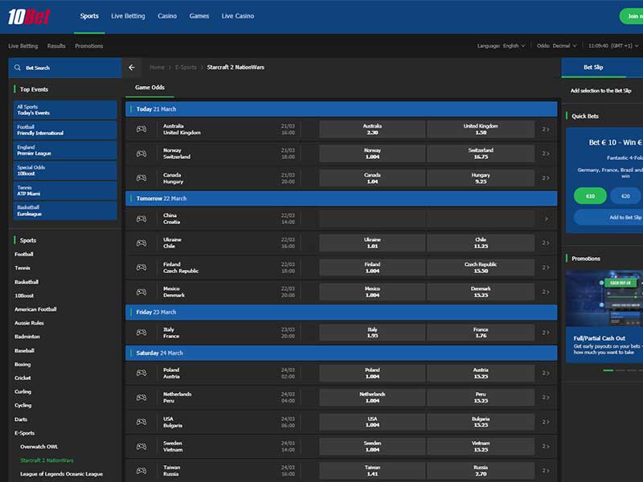This screenshot has width=643, height=482.
Task: Click gamepad icon for USA vs Bulgaria
Action: coord(141,422)
